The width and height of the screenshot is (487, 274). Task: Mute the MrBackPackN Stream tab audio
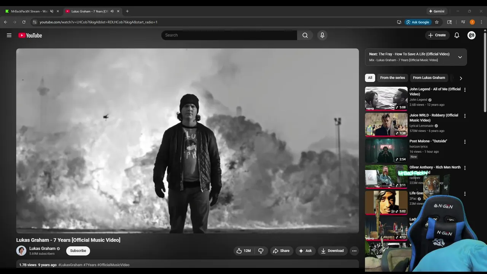pos(52,11)
